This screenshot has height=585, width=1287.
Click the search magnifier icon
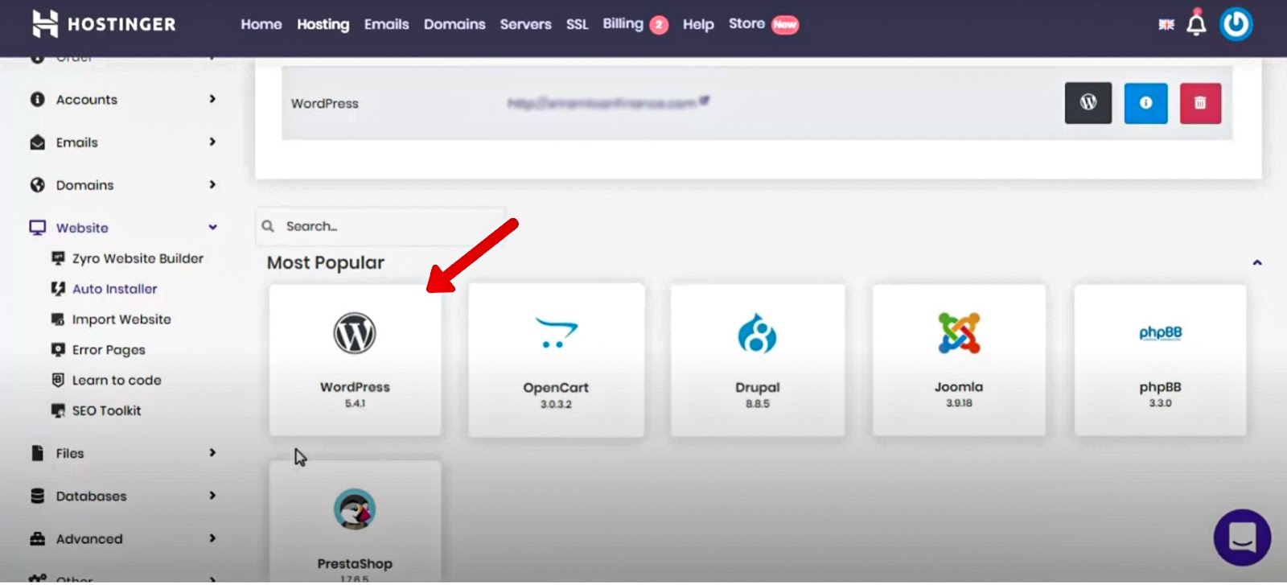point(268,227)
